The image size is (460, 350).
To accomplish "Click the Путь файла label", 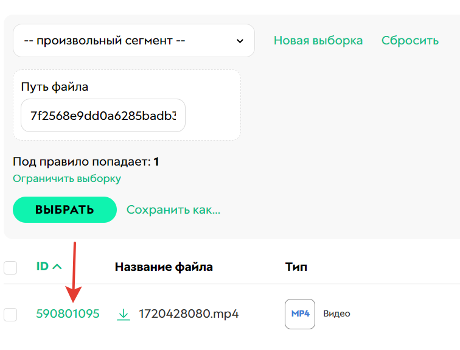I will pyautogui.click(x=55, y=87).
